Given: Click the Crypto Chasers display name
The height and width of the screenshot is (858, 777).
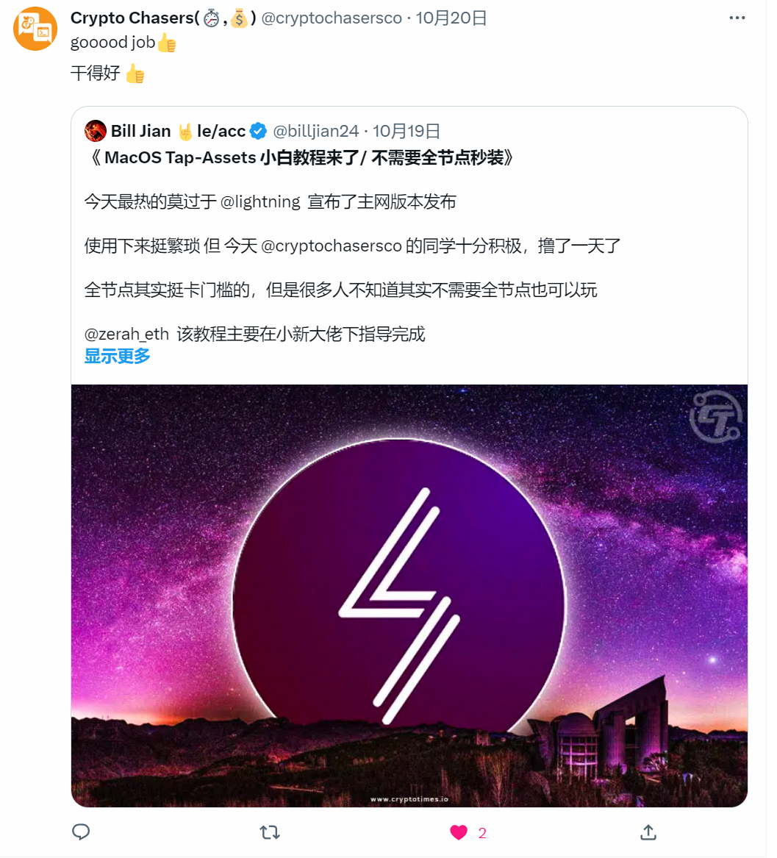Looking at the screenshot, I should (x=132, y=18).
